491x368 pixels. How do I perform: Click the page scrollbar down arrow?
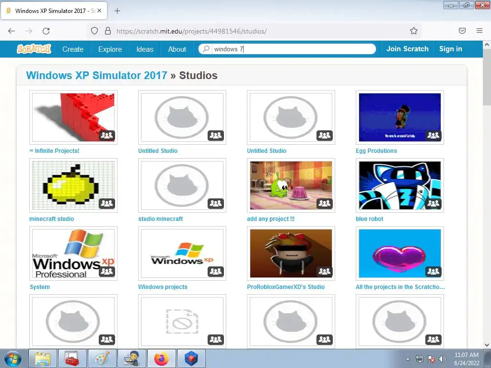click(487, 345)
